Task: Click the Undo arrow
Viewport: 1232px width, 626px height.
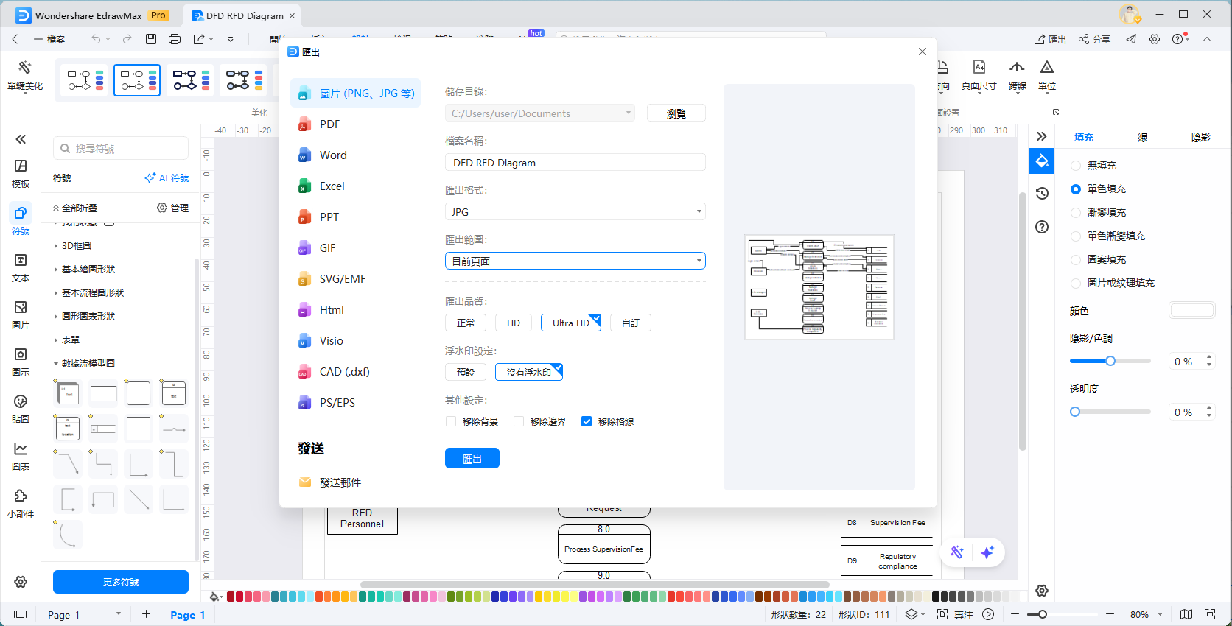Action: pos(96,39)
